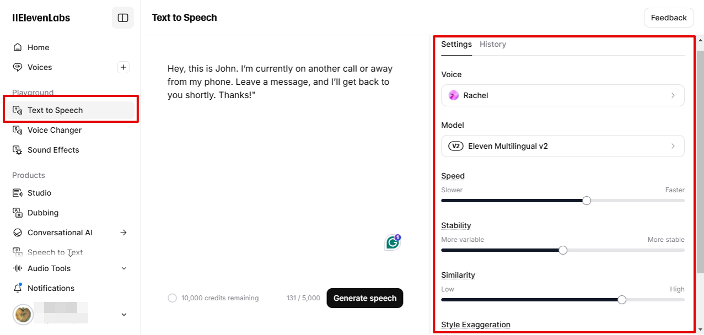Click the Generate speech button
Screen dimensions: 704x335
[x=364, y=298]
